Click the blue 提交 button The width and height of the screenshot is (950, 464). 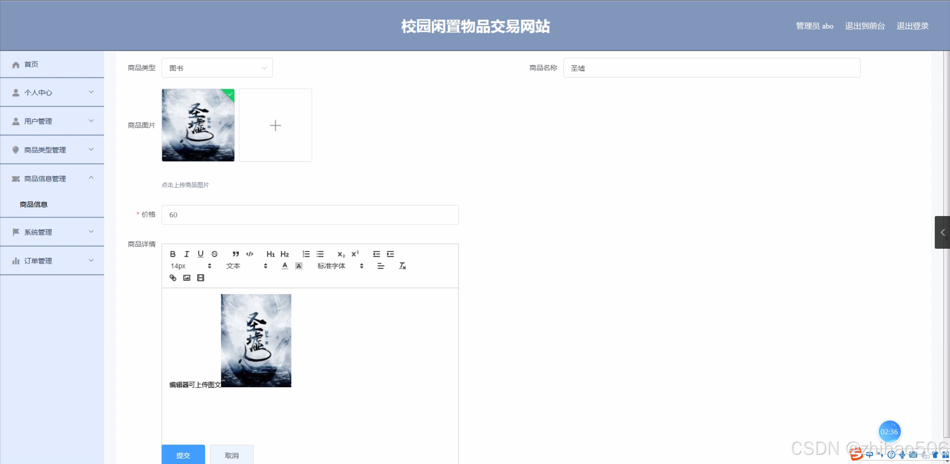tap(183, 455)
